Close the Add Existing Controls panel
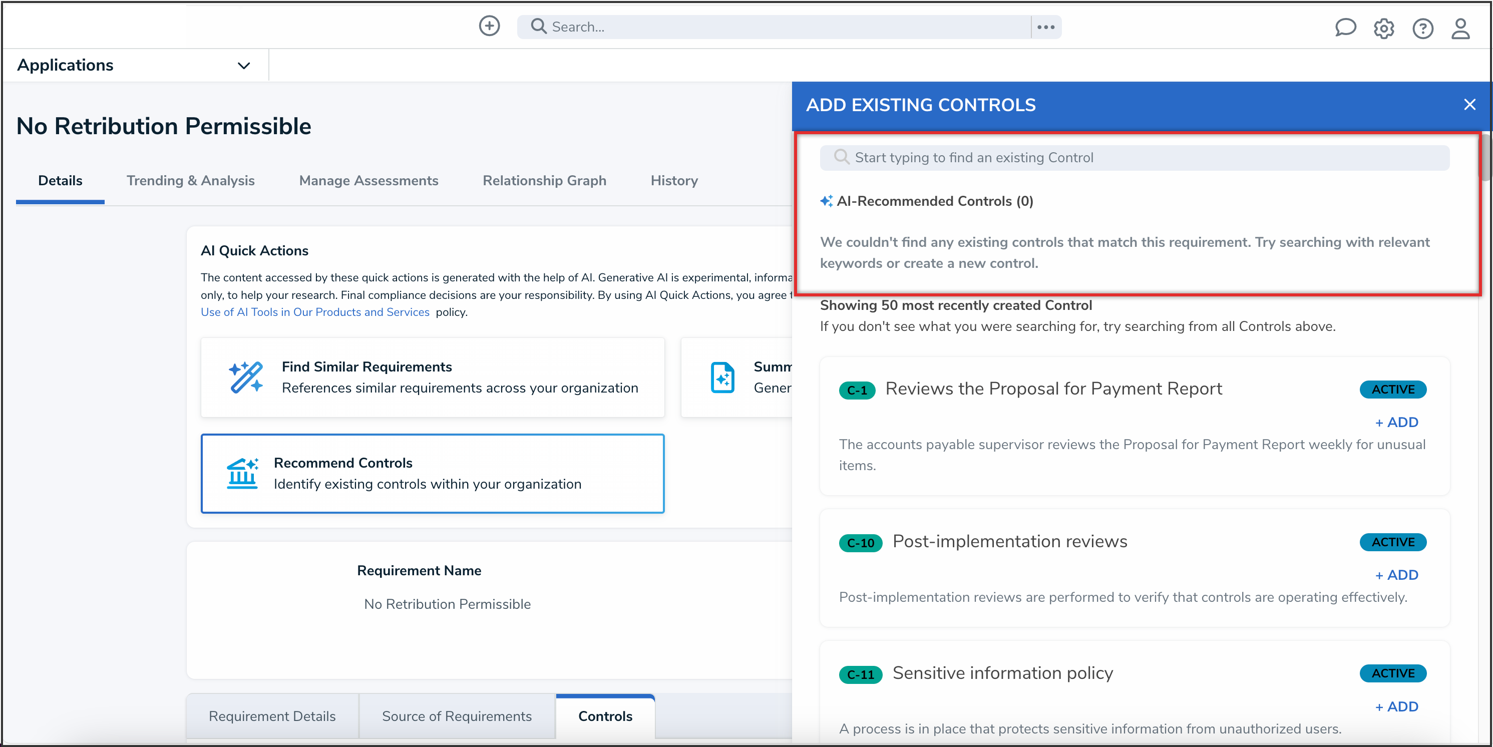 [1469, 105]
